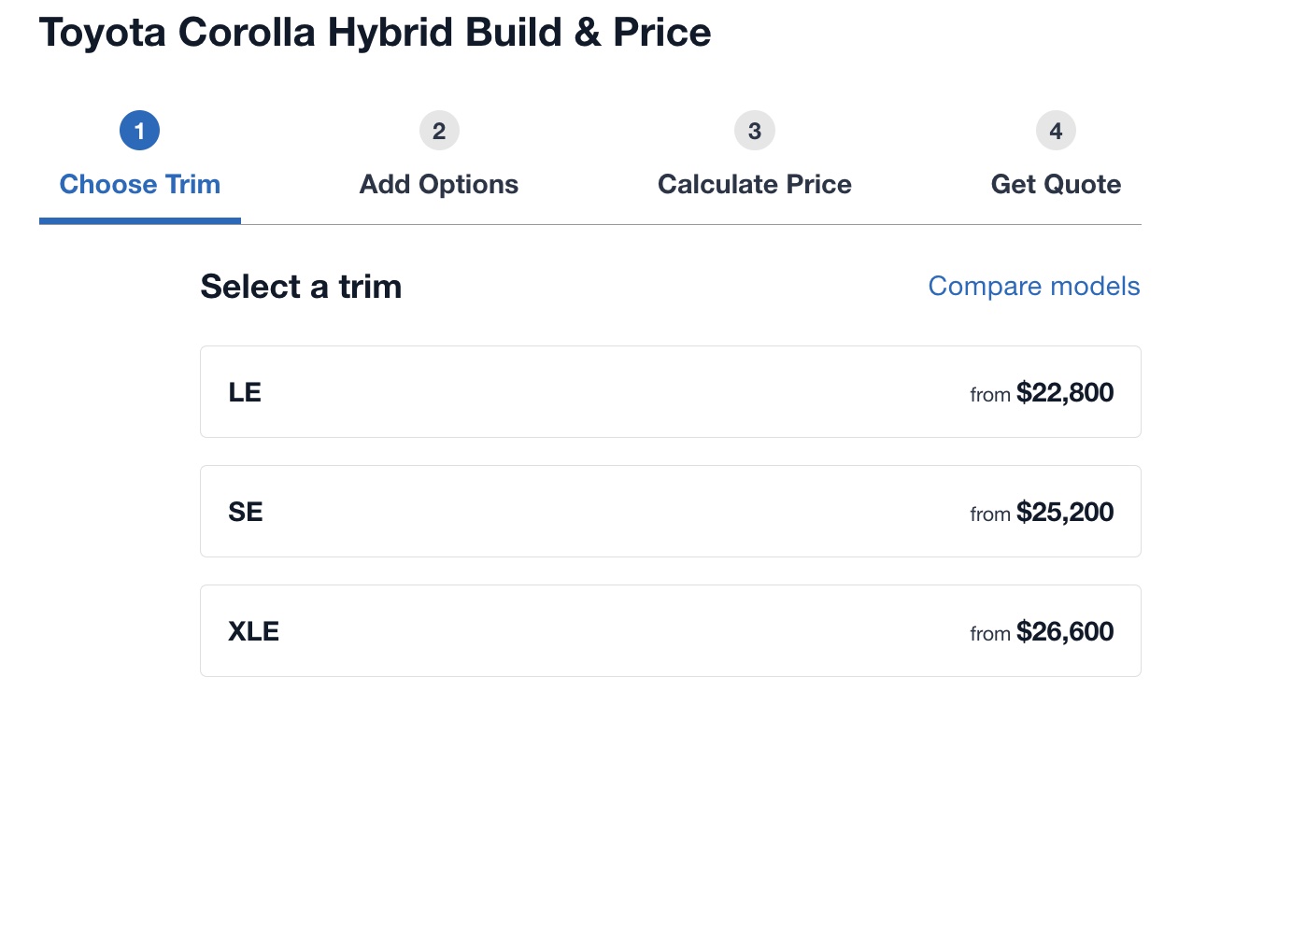Switch to the Add Options step
The height and width of the screenshot is (930, 1306).
click(439, 185)
